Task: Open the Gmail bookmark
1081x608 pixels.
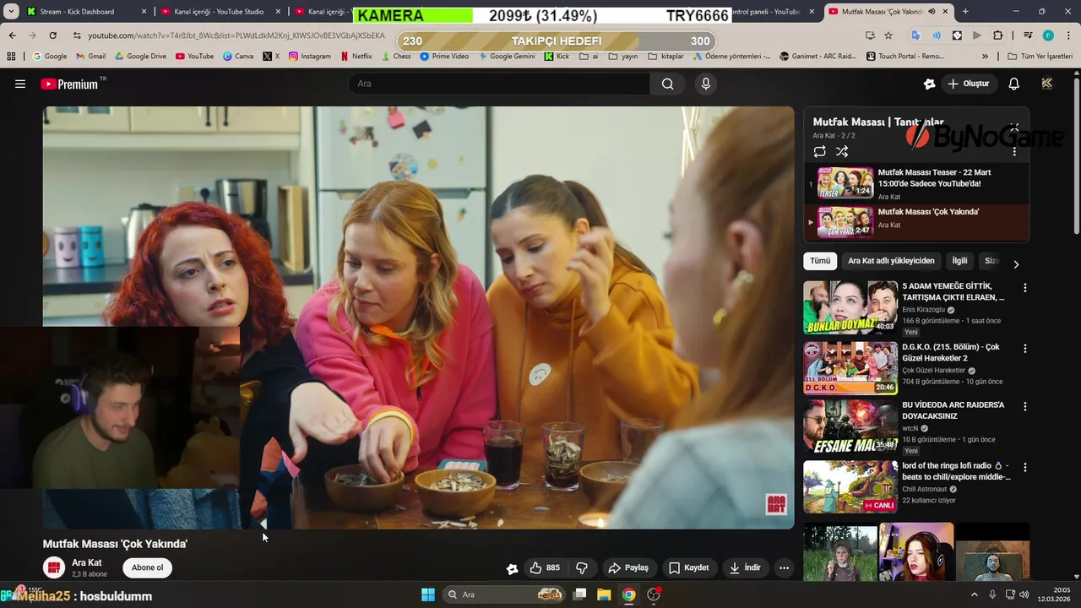Action: [x=91, y=57]
